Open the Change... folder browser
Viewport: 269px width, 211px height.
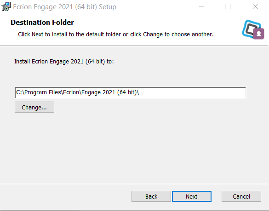click(34, 107)
